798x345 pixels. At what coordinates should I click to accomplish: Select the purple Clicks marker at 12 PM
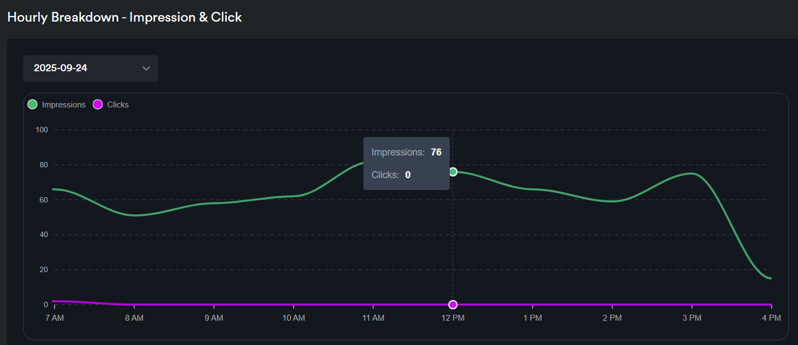click(x=453, y=305)
